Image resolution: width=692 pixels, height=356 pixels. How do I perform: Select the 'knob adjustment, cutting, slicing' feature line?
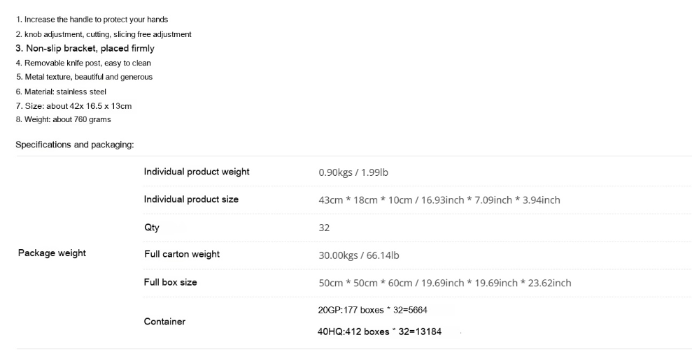[x=104, y=34]
